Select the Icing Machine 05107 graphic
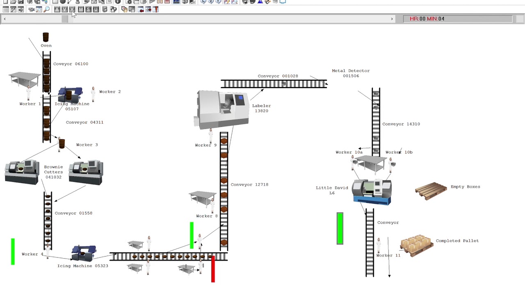The height and width of the screenshot is (295, 525). 71,95
